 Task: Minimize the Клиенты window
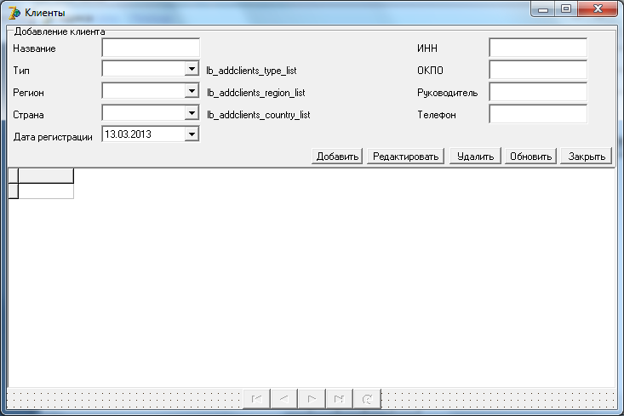(543, 9)
